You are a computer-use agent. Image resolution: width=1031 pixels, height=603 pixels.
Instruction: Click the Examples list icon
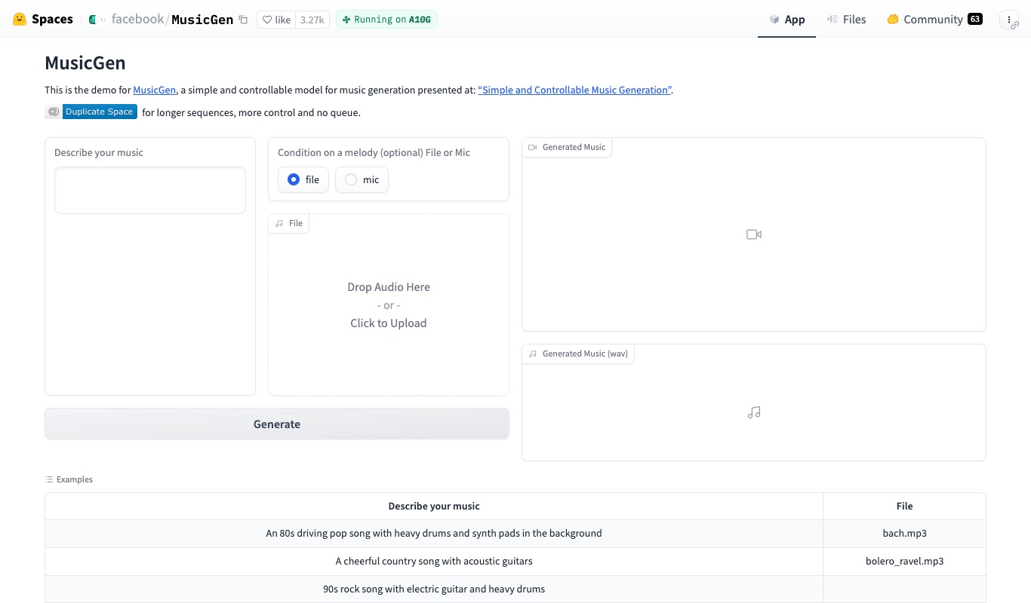coord(49,479)
